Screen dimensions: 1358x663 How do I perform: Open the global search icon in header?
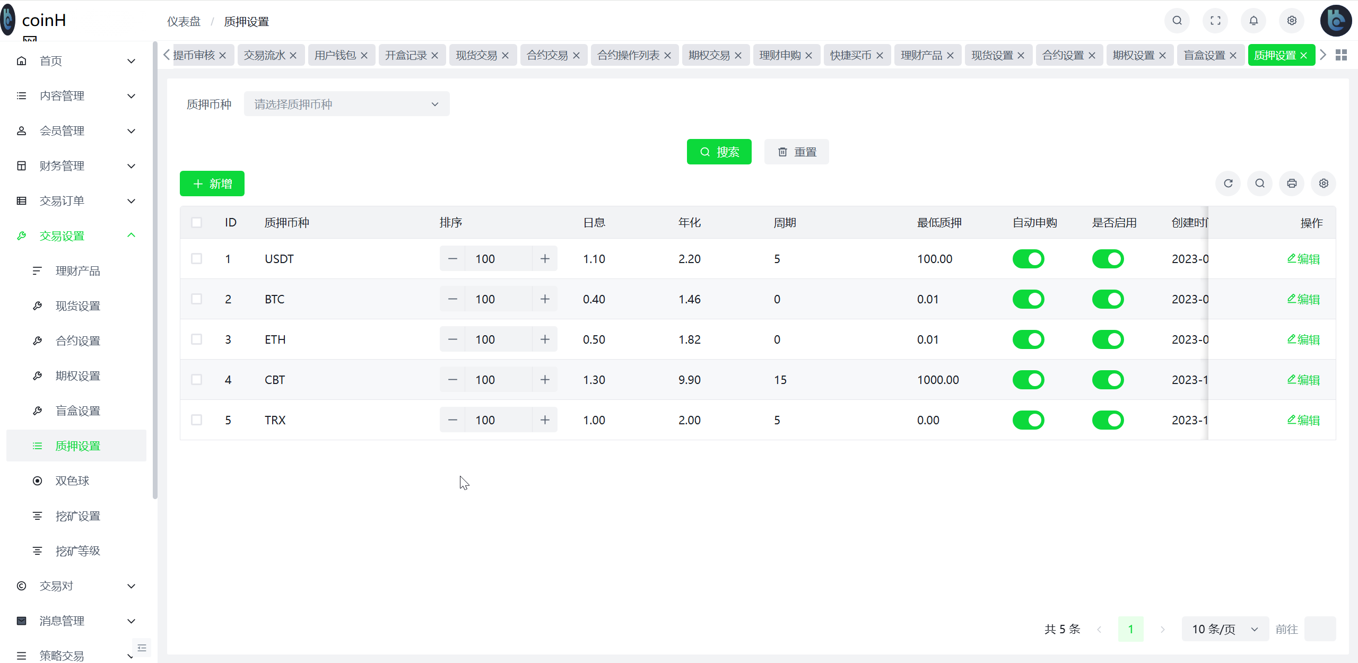coord(1177,21)
